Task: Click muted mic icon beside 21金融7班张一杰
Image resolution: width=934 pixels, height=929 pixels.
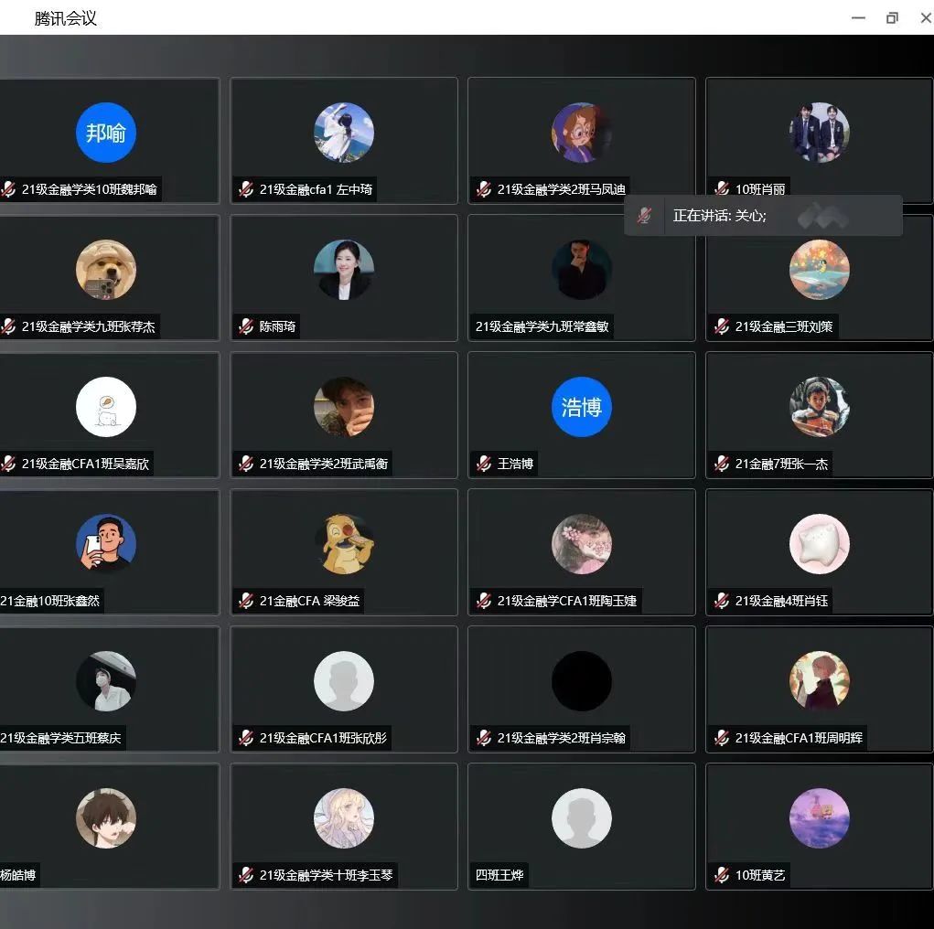Action: pyautogui.click(x=722, y=464)
